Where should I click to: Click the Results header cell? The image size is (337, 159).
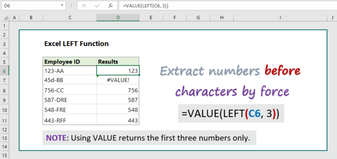[x=118, y=62]
